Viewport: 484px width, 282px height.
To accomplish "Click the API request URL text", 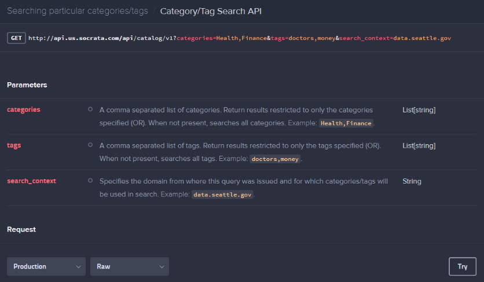I will 240,38.
